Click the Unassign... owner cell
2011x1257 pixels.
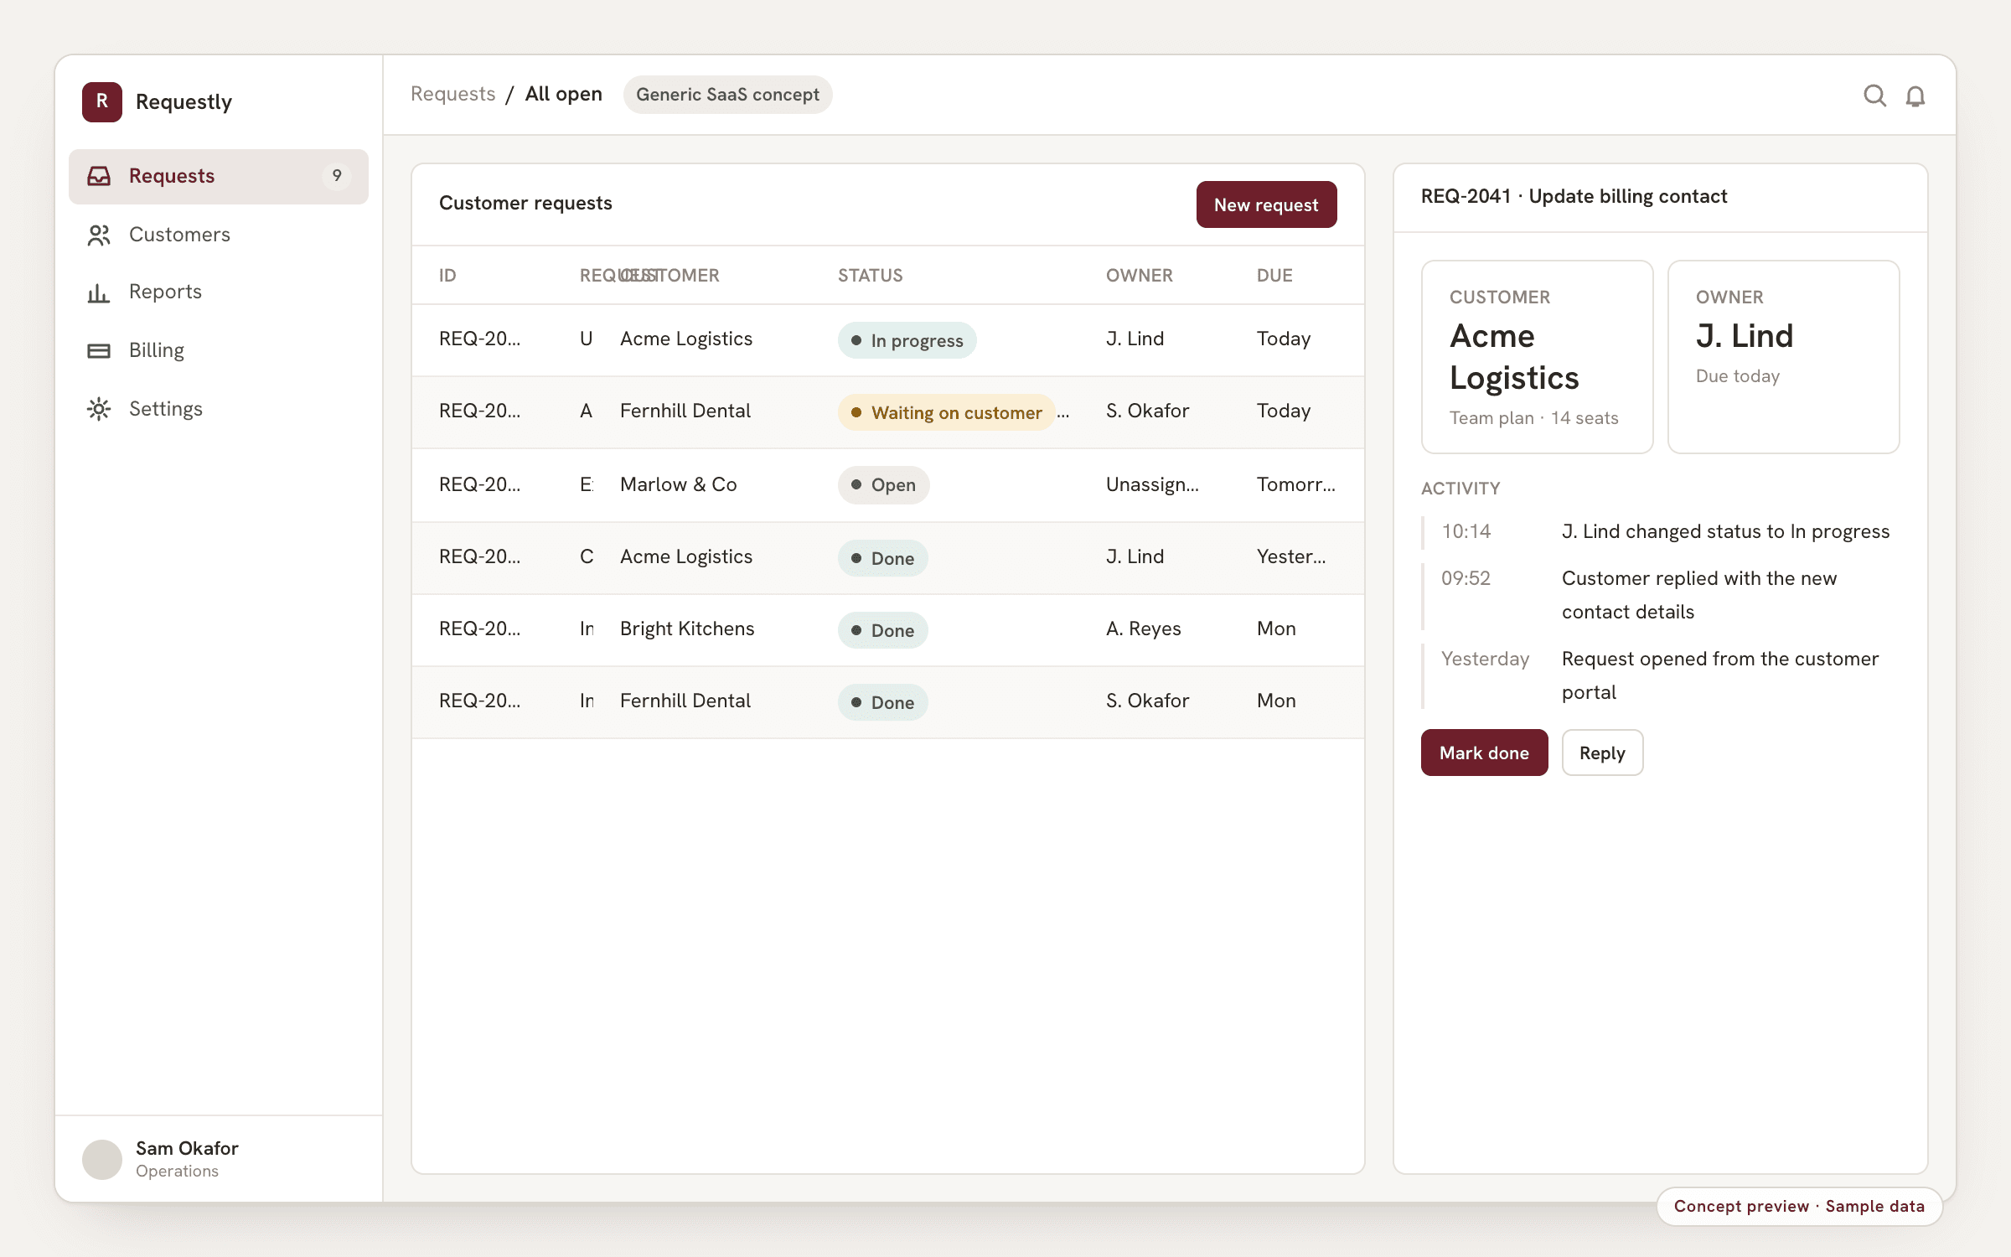point(1152,485)
